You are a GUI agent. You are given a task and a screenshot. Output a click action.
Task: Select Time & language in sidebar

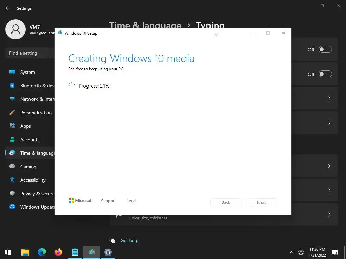[30, 153]
